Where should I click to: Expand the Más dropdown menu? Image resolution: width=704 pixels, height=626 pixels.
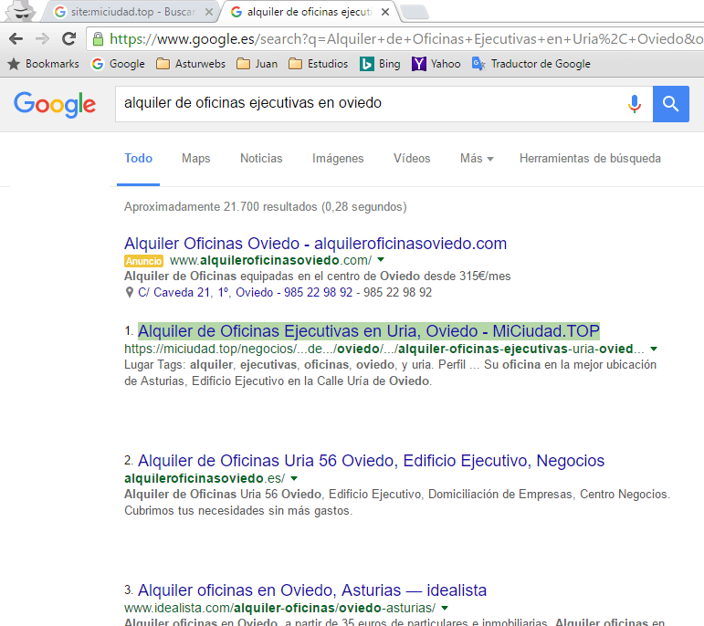pos(477,159)
